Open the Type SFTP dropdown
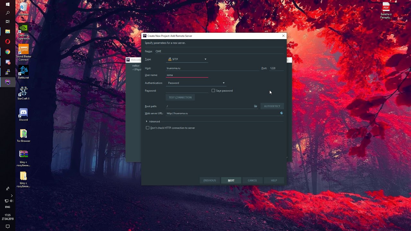411x231 pixels. 187,59
